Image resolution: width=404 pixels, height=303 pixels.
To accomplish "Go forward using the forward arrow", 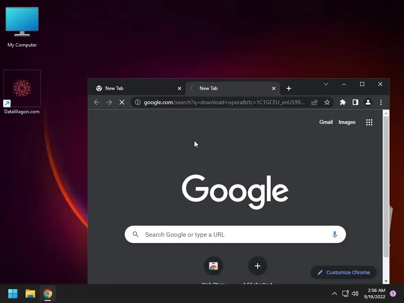I will click(109, 102).
